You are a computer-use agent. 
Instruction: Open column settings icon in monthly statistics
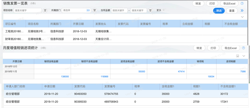[x=238, y=56]
